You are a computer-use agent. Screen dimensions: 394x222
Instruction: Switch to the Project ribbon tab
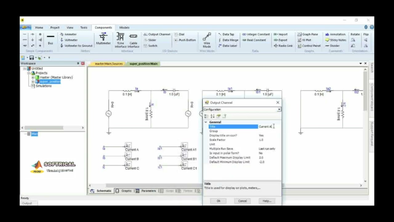click(x=55, y=27)
